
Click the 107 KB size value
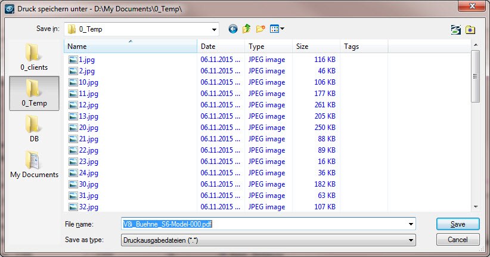tap(325, 207)
